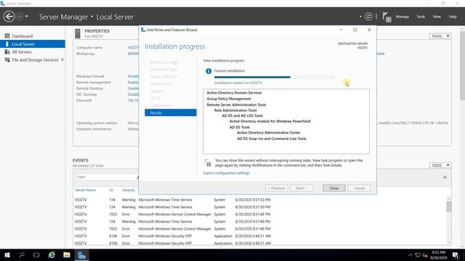Image resolution: width=465 pixels, height=261 pixels.
Task: Select Local Server in the sidebar
Action: 32,44
